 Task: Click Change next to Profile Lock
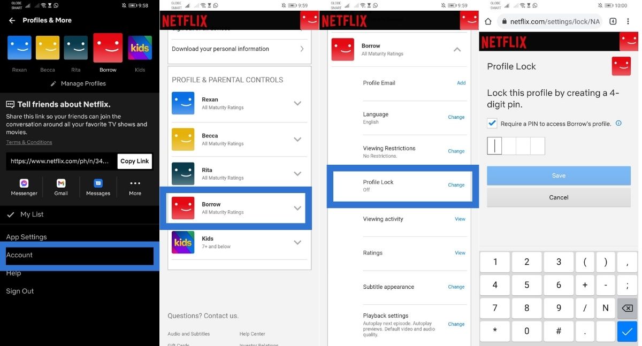[456, 185]
